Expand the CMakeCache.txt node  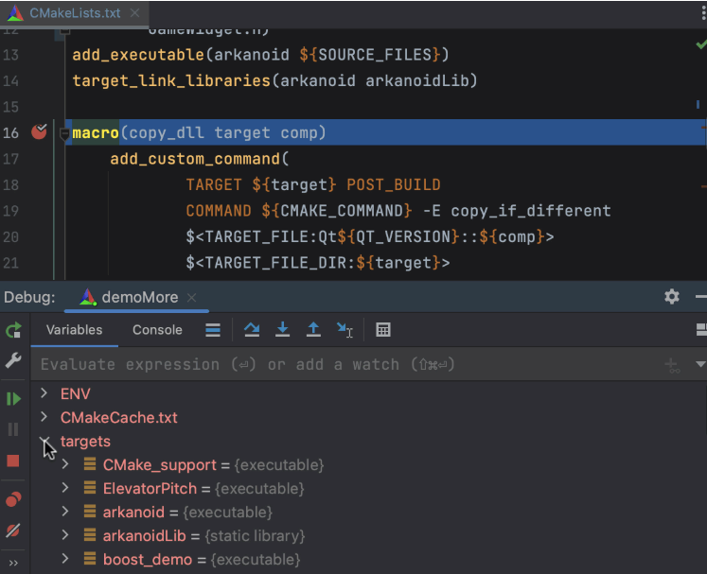point(44,417)
